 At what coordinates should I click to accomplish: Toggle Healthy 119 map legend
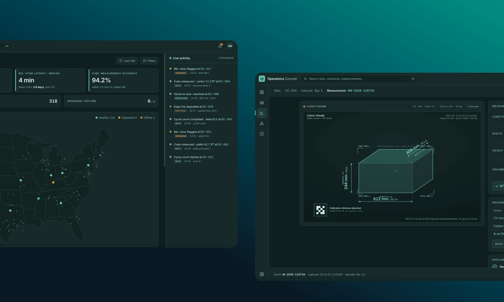pyautogui.click(x=105, y=118)
